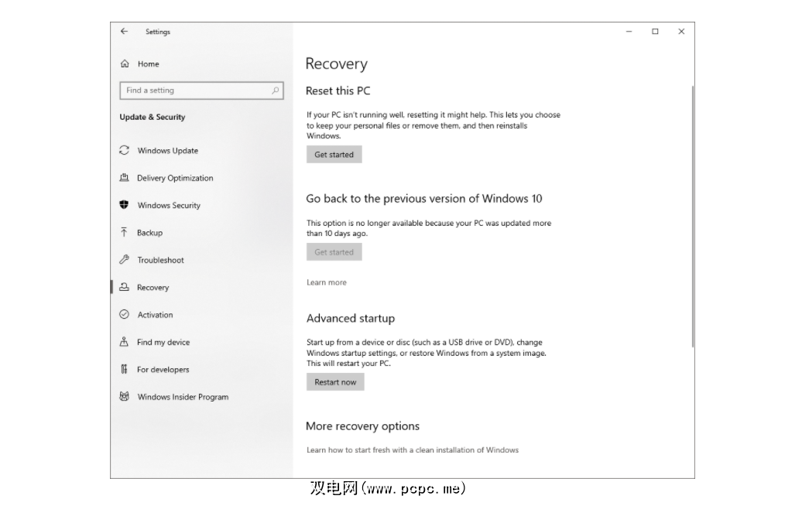Click the Delivery Optimization icon
The width and height of the screenshot is (809, 506).
point(125,177)
